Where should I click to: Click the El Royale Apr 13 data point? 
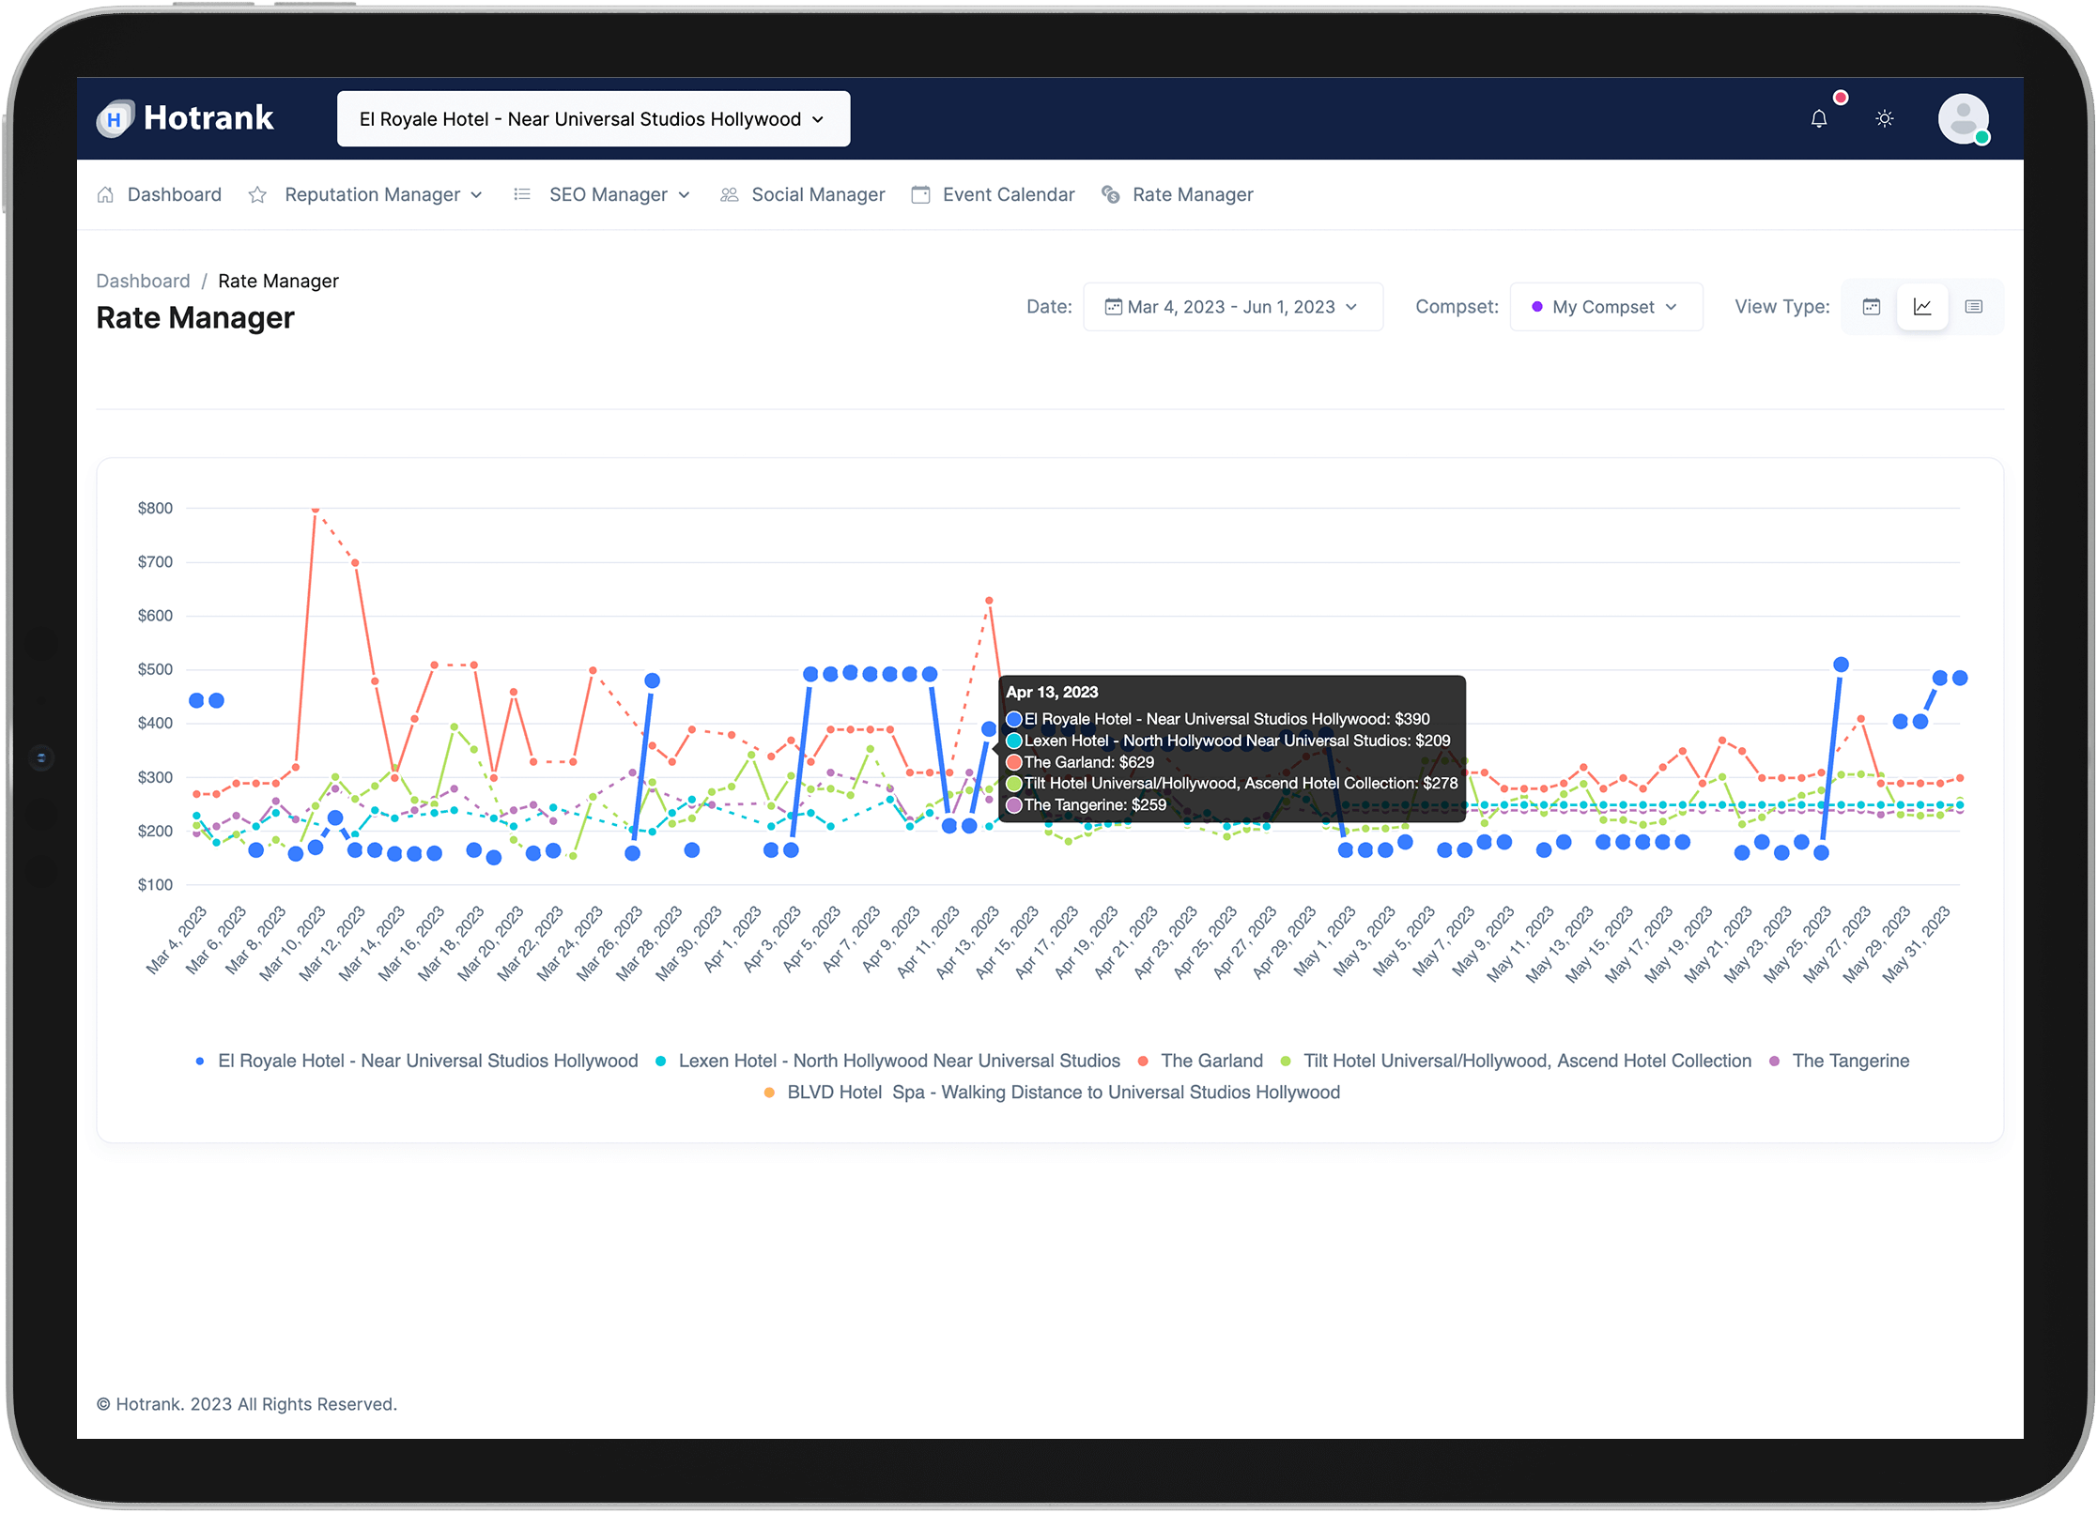click(x=989, y=729)
